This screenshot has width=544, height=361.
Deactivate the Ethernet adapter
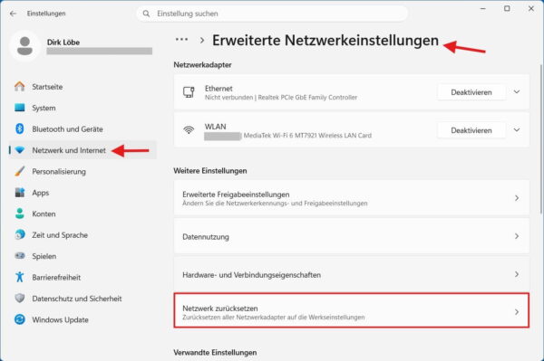(x=471, y=92)
